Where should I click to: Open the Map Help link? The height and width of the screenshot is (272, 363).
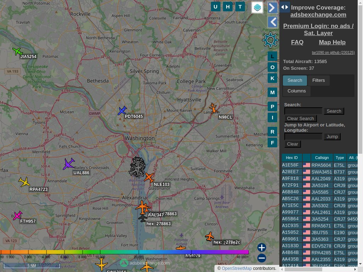click(332, 42)
